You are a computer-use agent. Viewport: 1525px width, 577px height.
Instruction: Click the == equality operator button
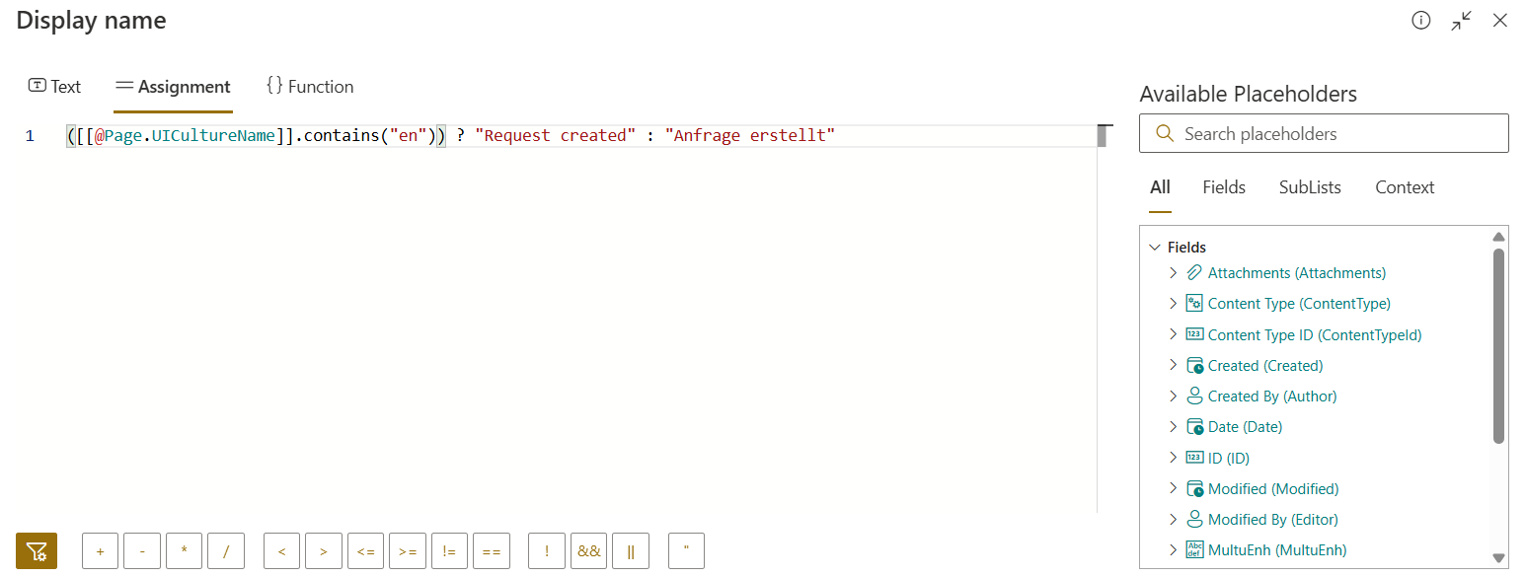(x=492, y=550)
